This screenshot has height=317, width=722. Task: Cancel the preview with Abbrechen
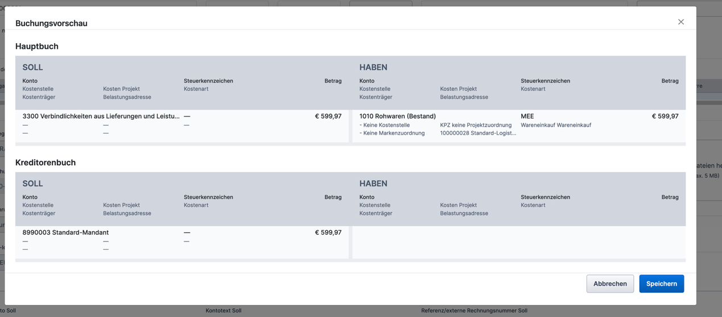coord(610,283)
